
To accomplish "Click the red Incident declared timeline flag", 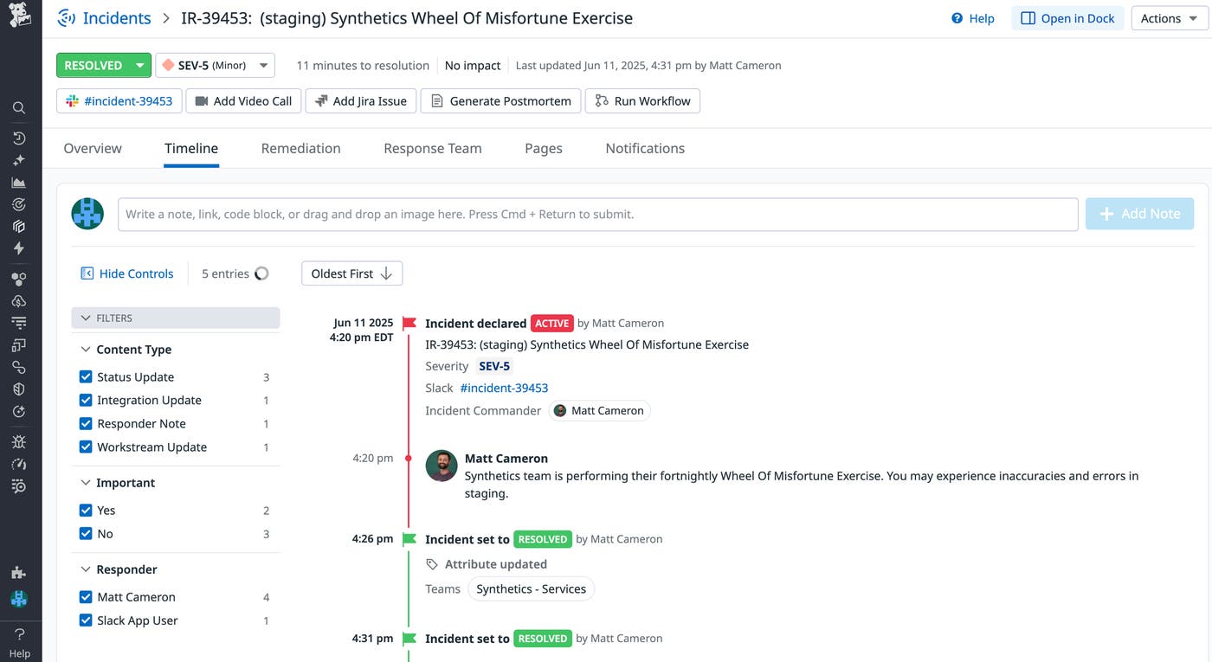I will coord(409,323).
